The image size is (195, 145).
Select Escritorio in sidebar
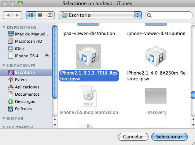[x=26, y=72]
